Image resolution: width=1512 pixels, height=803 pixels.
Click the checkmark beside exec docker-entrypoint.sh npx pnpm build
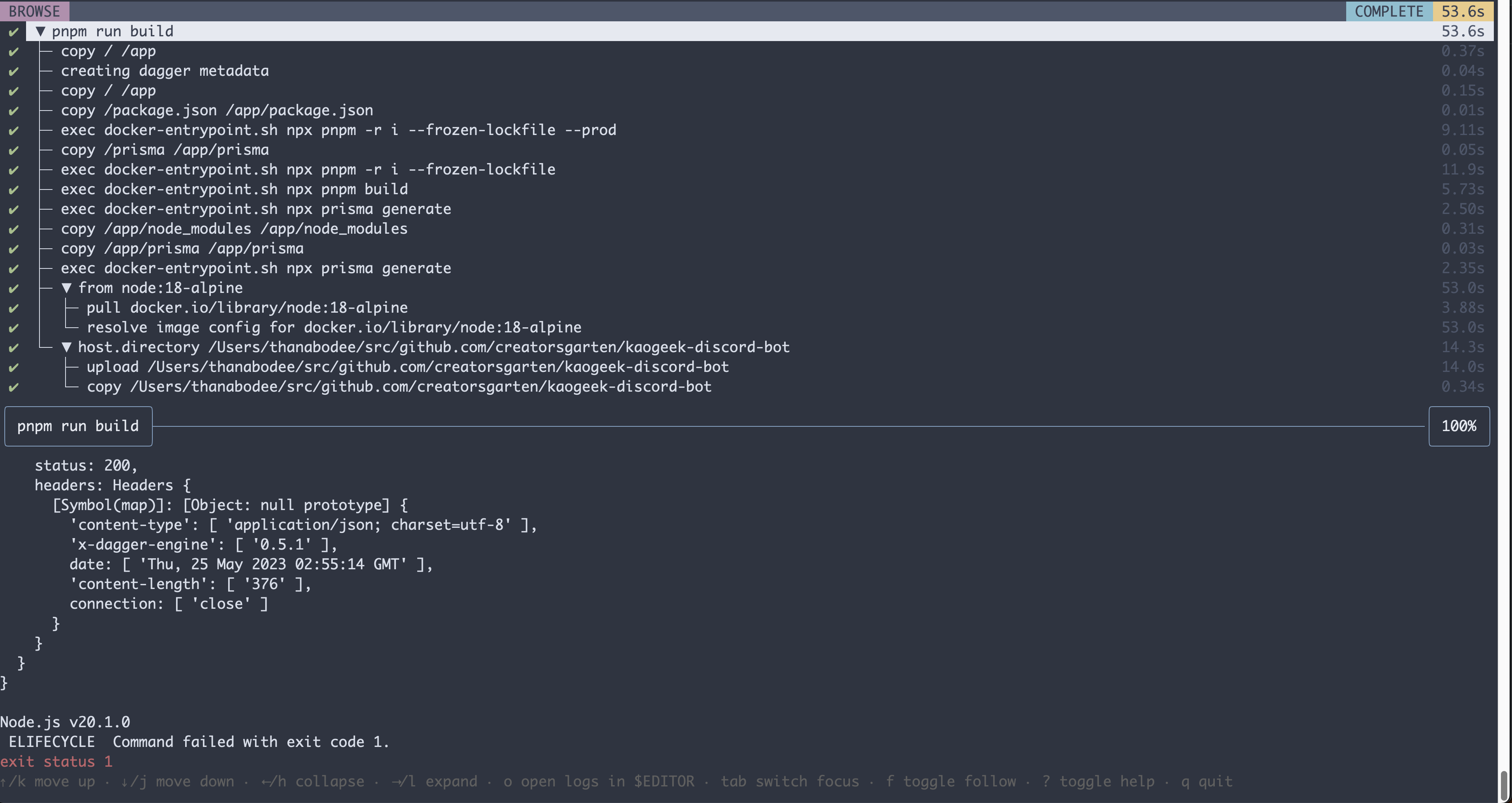click(13, 189)
